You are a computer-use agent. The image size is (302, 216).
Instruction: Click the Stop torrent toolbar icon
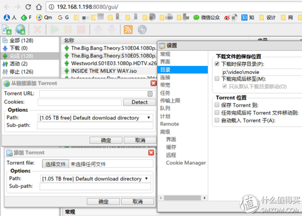coord(81,30)
